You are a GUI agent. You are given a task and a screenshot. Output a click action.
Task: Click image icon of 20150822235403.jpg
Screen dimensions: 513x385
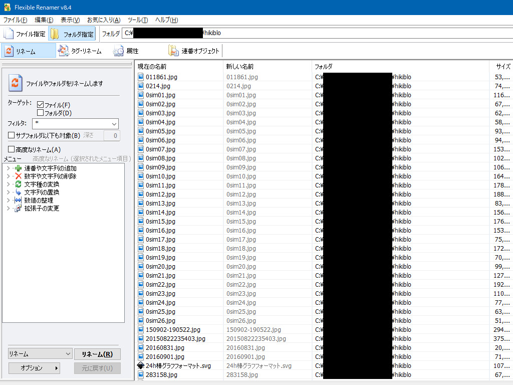[x=141, y=338]
